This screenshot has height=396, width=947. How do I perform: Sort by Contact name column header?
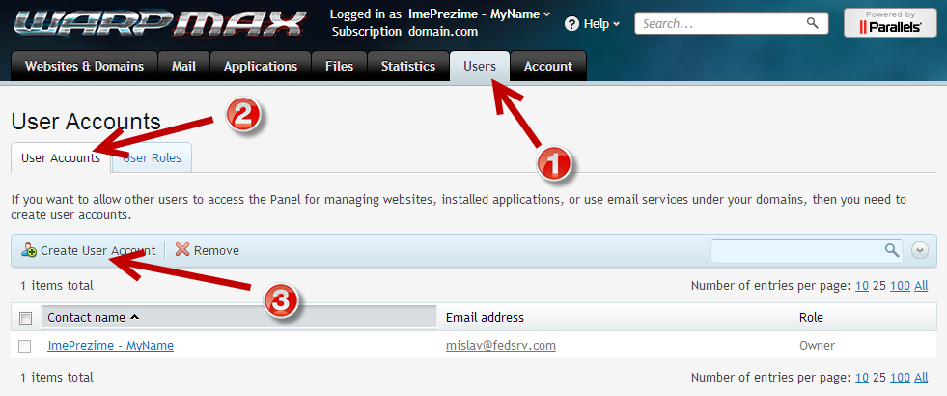(x=93, y=317)
